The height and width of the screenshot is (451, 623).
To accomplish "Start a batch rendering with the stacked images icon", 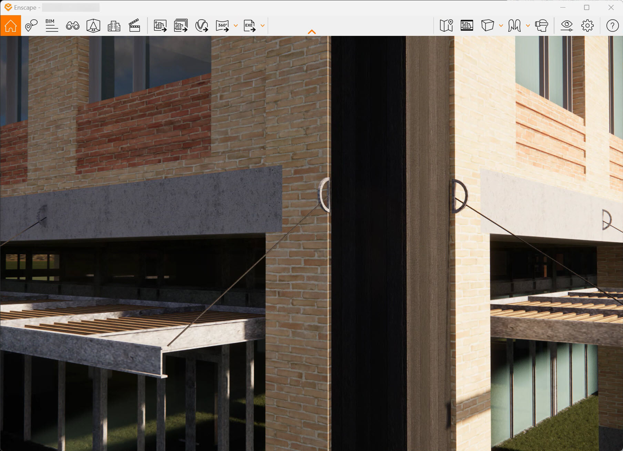I will tap(181, 25).
